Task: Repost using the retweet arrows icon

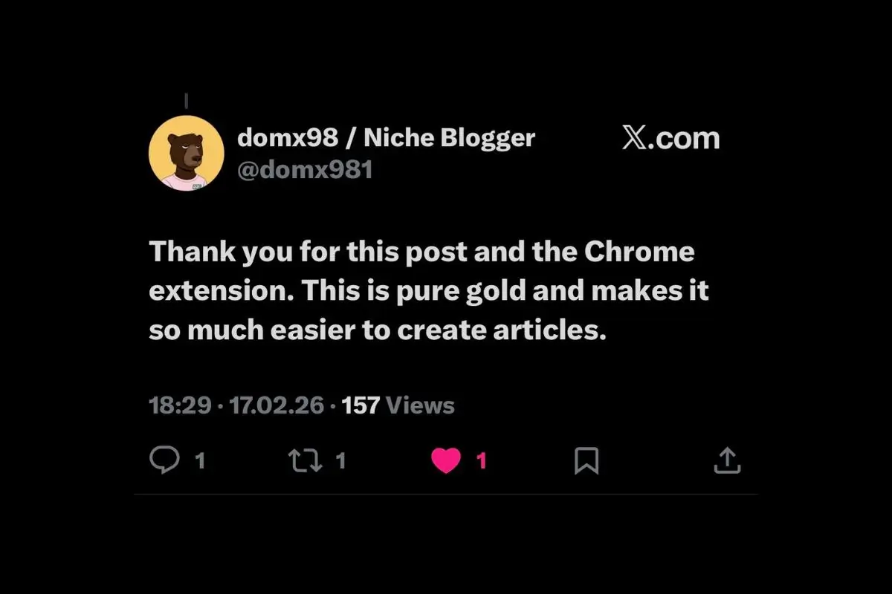Action: [x=305, y=461]
